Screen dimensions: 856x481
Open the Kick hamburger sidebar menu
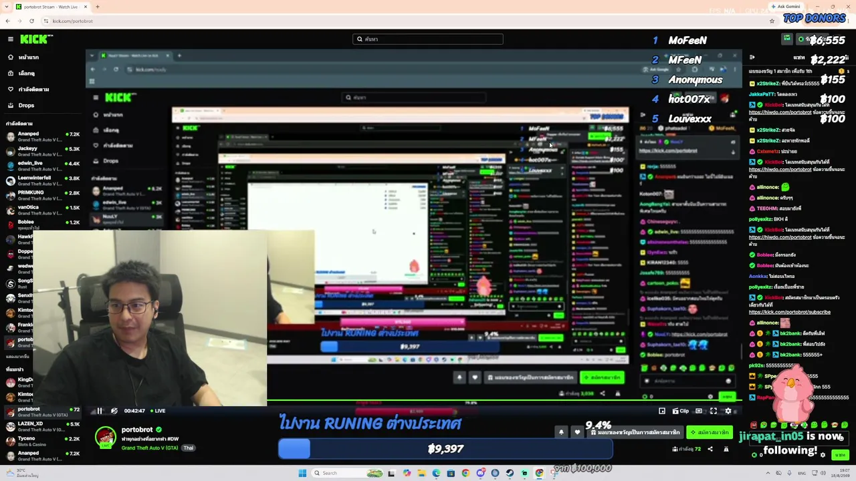(11, 39)
